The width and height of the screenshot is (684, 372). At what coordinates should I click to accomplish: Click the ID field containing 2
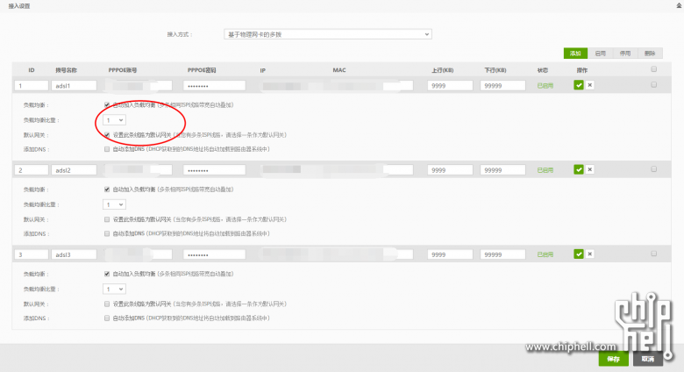(32, 170)
